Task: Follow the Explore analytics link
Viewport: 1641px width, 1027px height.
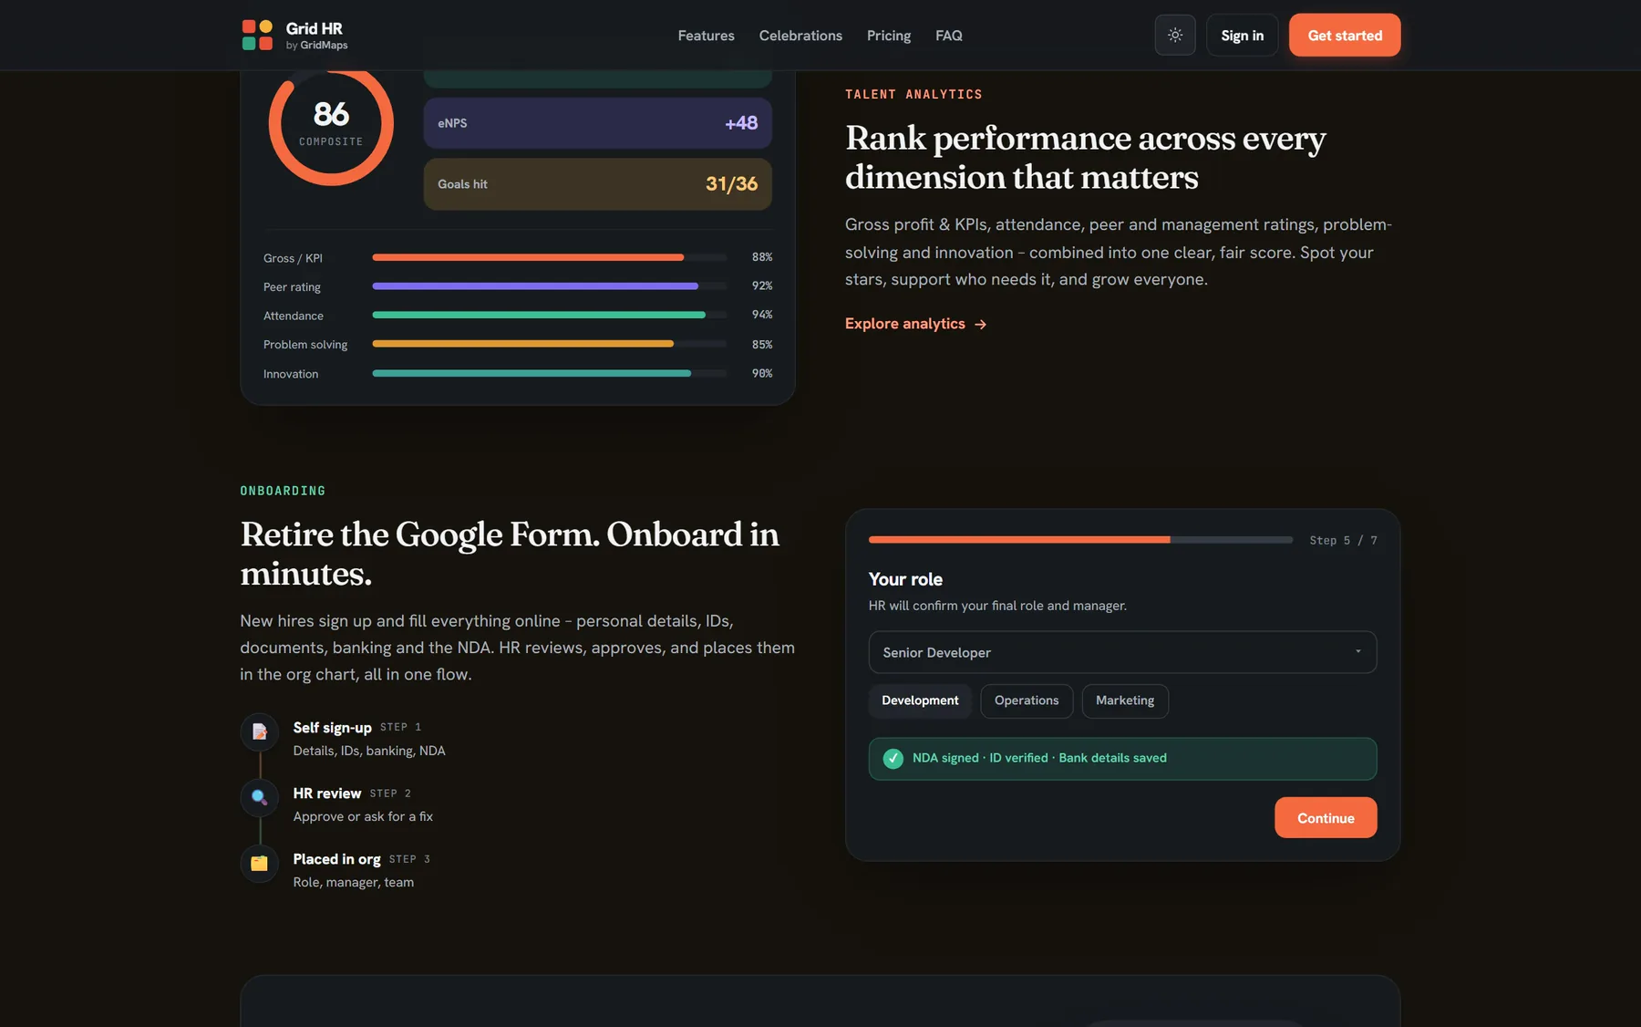Action: tap(915, 324)
